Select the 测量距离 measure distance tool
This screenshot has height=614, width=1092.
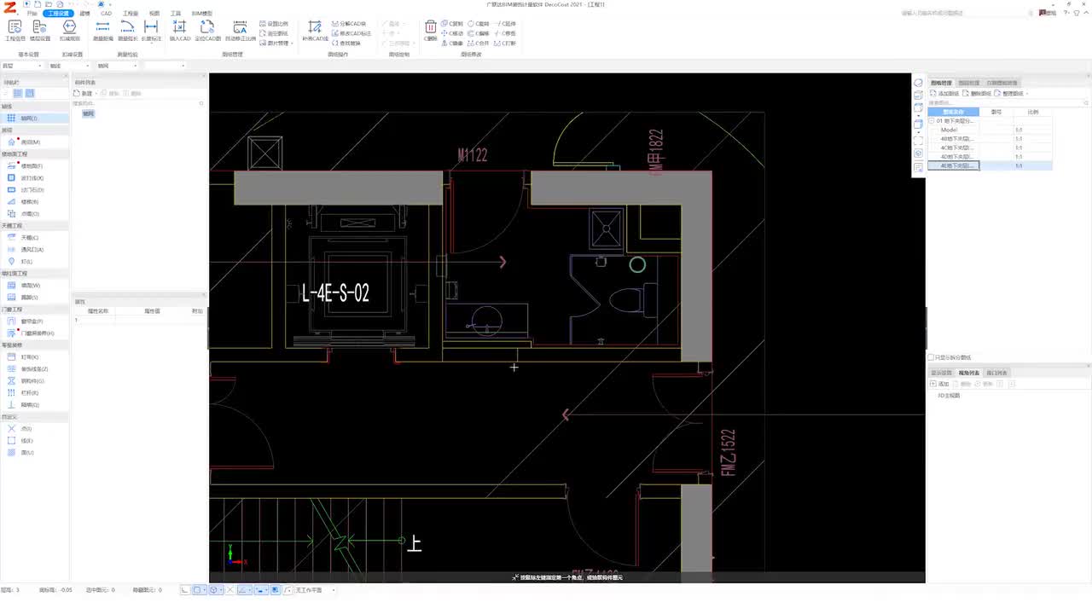tap(102, 31)
